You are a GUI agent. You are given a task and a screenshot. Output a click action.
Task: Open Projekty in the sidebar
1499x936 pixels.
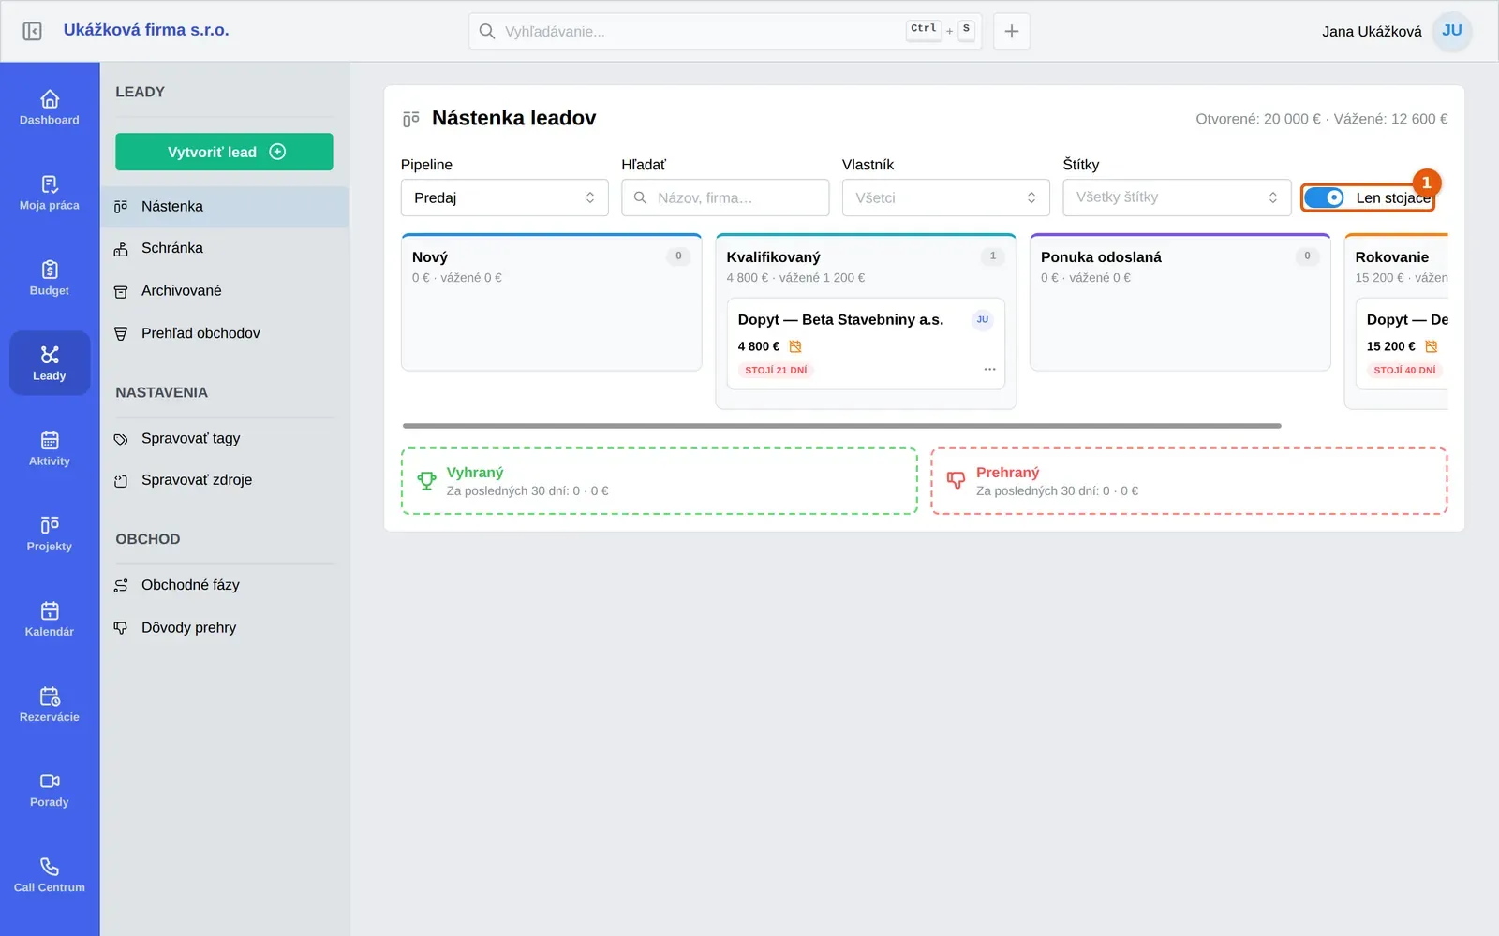[x=50, y=534]
